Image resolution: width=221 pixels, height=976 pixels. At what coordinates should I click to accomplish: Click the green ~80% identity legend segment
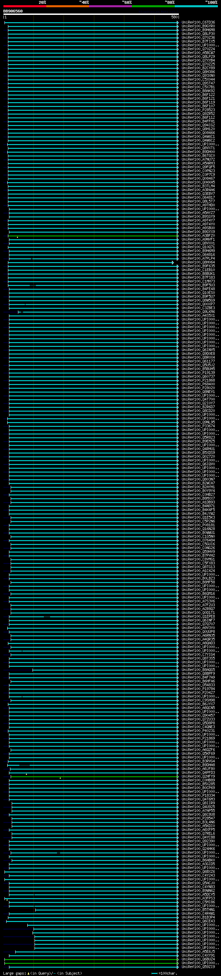tap(153, 6)
